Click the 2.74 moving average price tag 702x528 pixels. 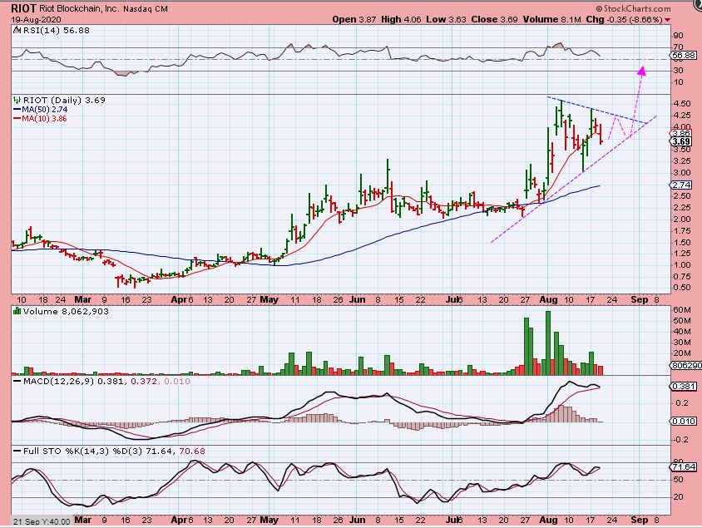(x=681, y=185)
